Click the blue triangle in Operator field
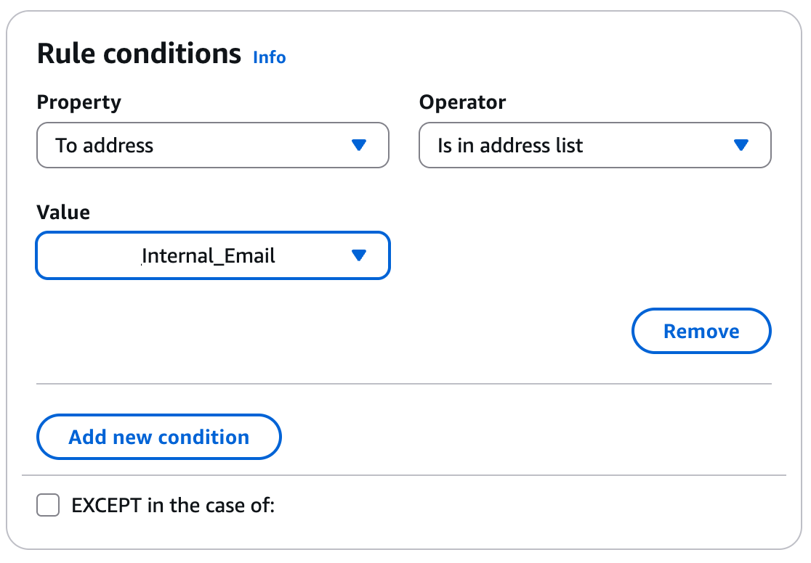811x563 pixels. [741, 146]
